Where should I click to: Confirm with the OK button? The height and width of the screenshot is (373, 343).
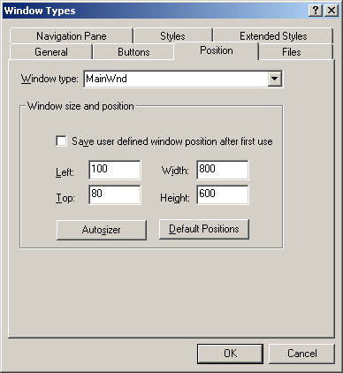coord(230,354)
